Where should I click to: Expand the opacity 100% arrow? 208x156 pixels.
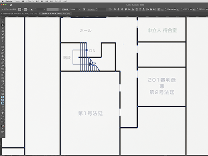(x=79, y=10)
